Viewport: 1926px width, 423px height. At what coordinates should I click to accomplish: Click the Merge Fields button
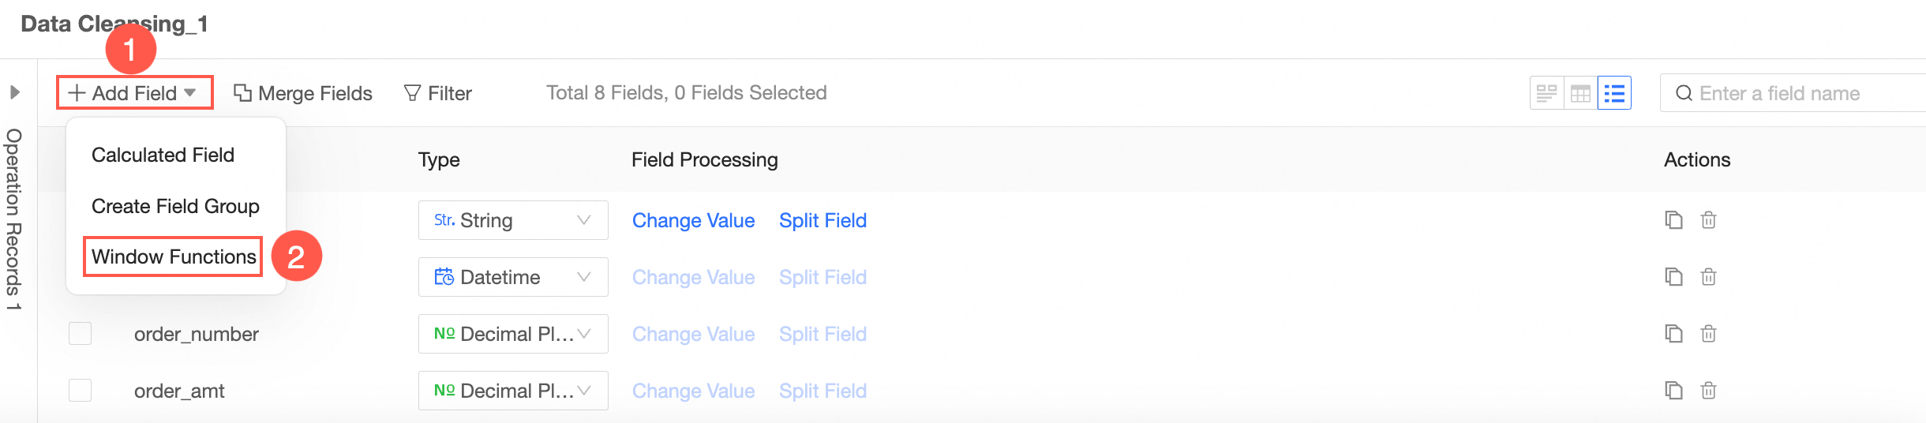coord(303,93)
